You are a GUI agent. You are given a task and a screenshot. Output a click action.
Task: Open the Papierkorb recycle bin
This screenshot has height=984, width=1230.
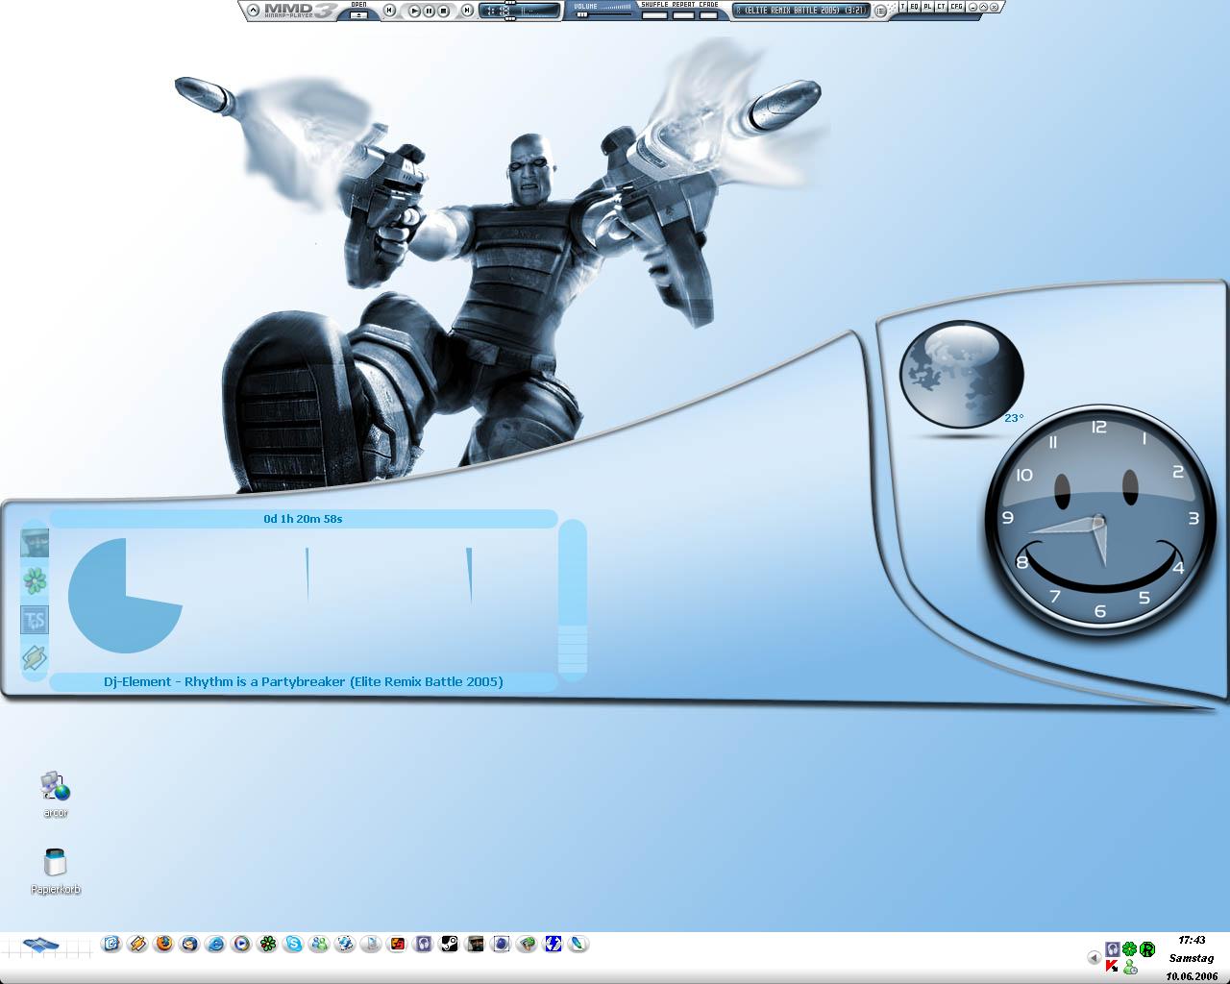(x=56, y=872)
